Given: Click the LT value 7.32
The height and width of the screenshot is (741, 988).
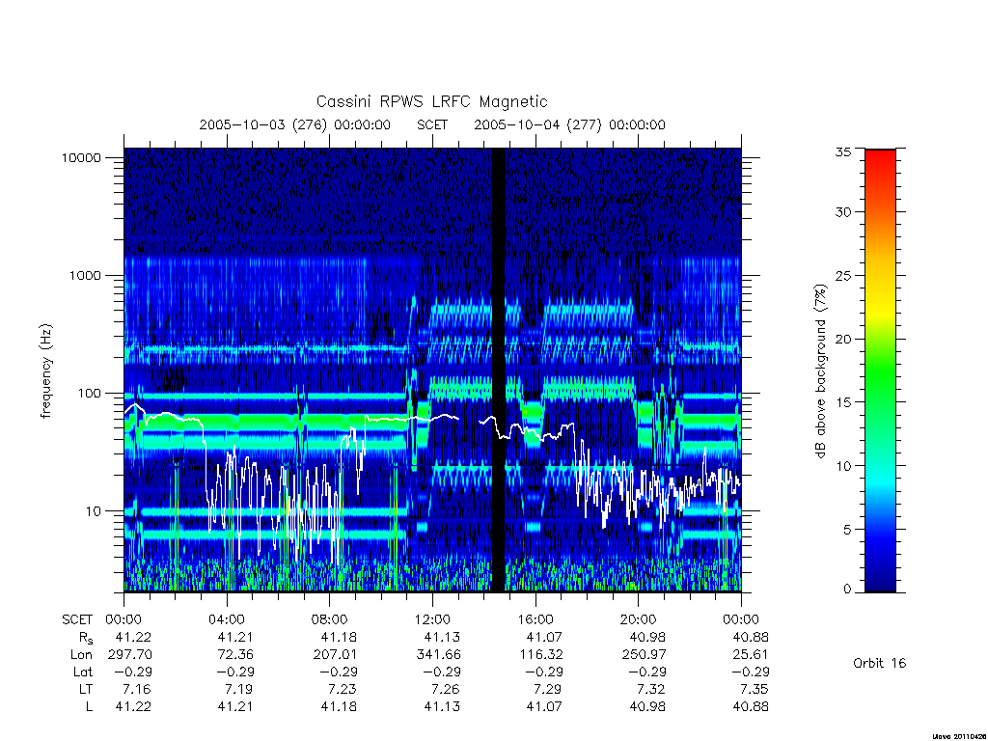Looking at the screenshot, I should pyautogui.click(x=650, y=689).
